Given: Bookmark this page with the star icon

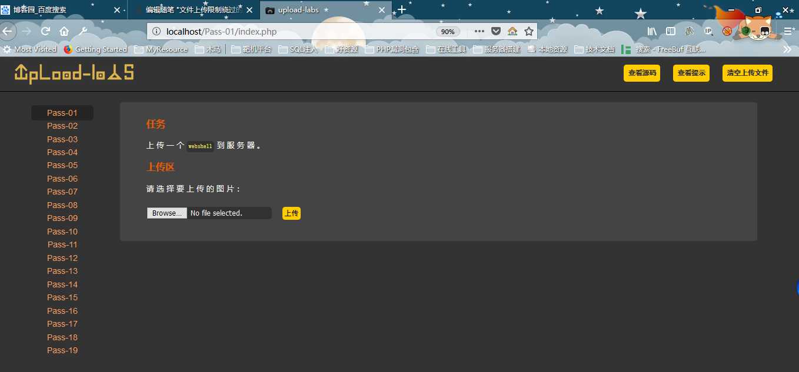Looking at the screenshot, I should pos(528,31).
